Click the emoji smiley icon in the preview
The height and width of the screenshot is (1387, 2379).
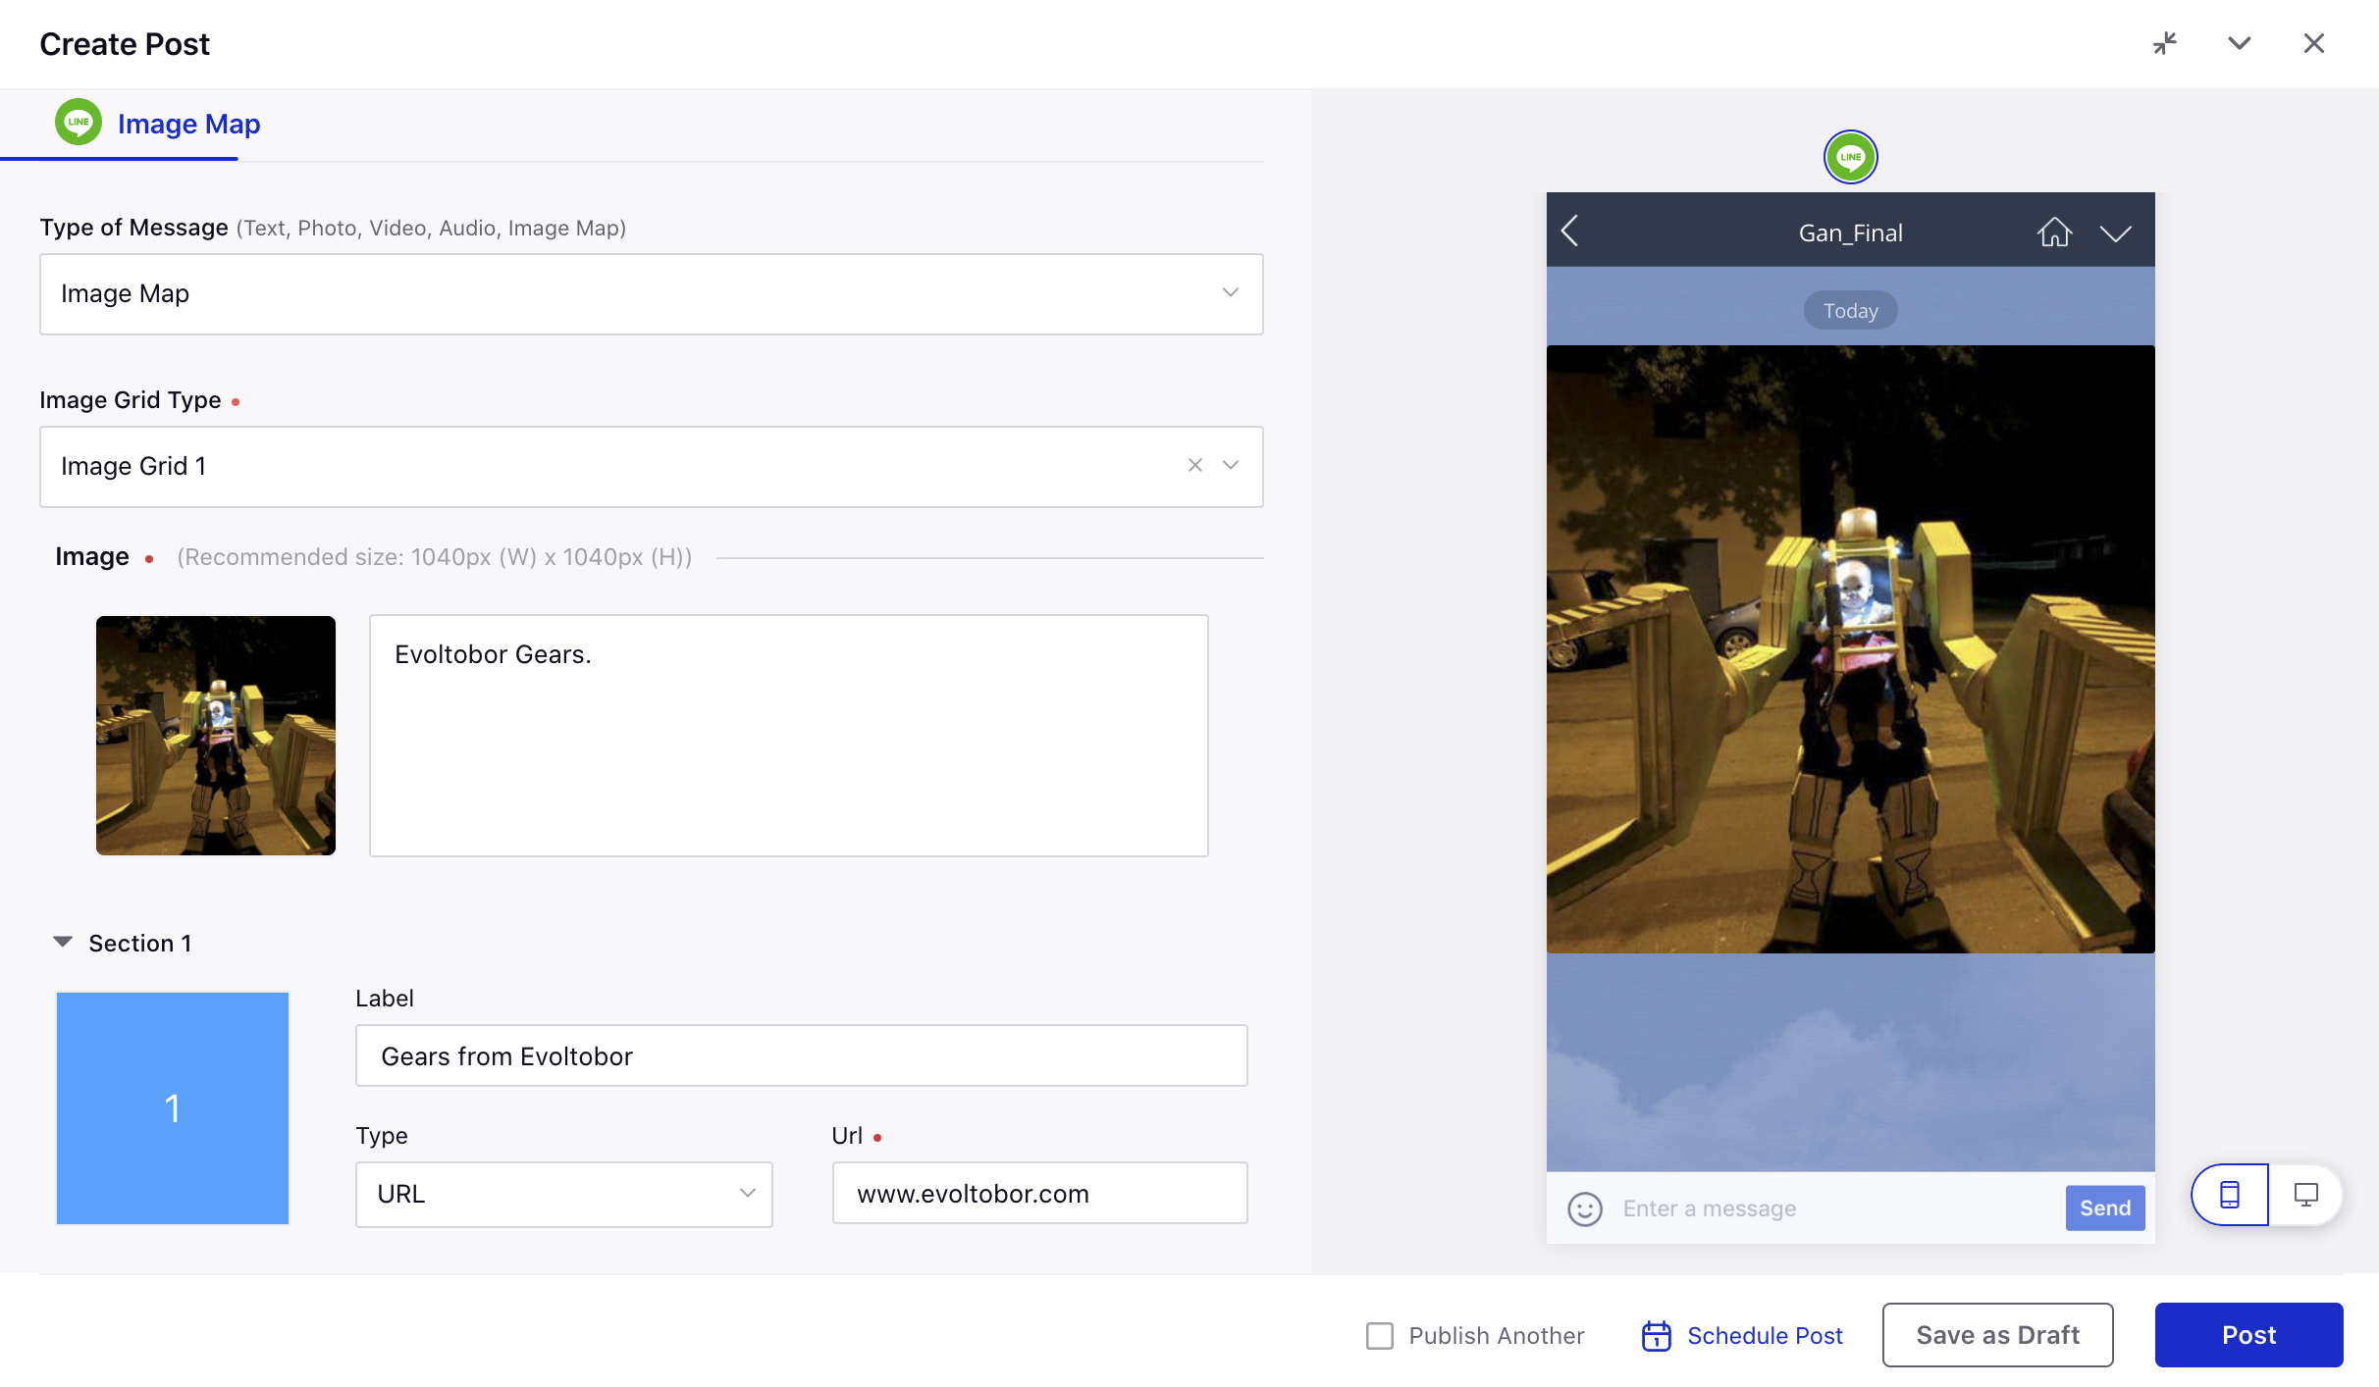point(1585,1208)
